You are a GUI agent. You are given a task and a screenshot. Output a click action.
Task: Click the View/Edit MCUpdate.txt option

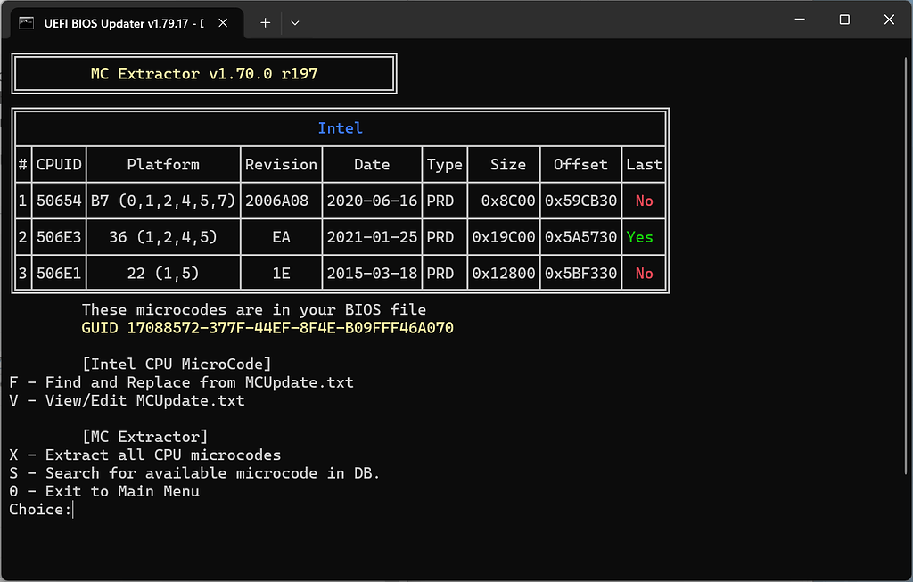pos(127,400)
